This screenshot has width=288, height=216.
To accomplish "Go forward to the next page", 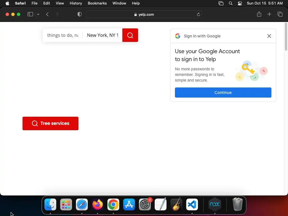I will tap(57, 14).
